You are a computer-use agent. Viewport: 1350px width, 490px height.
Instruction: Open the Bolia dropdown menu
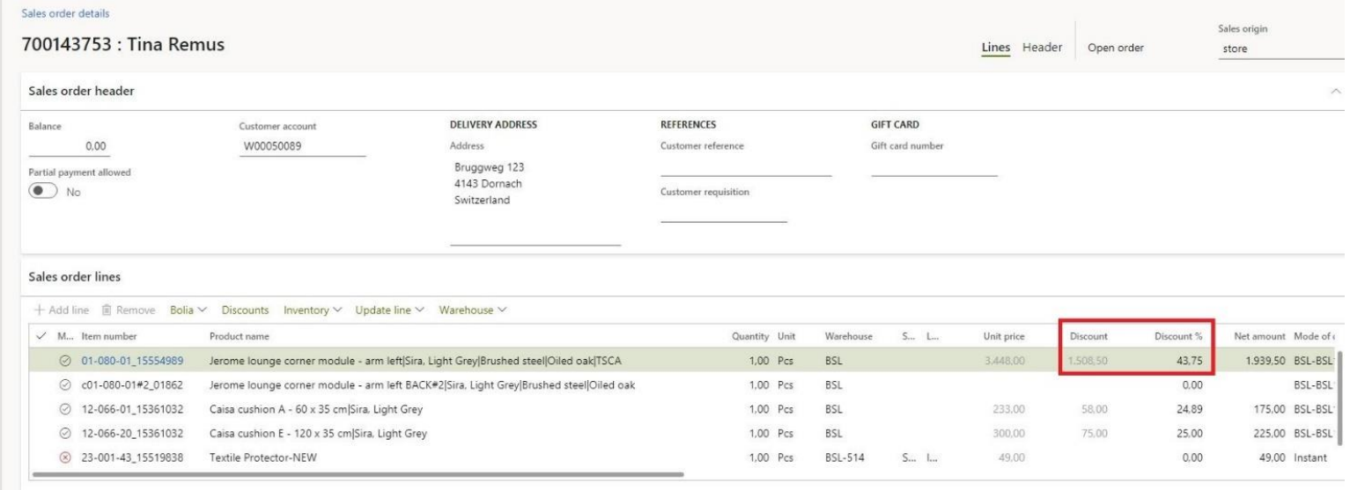[188, 310]
